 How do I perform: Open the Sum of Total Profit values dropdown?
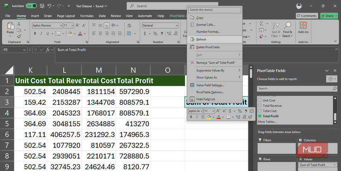(334, 165)
